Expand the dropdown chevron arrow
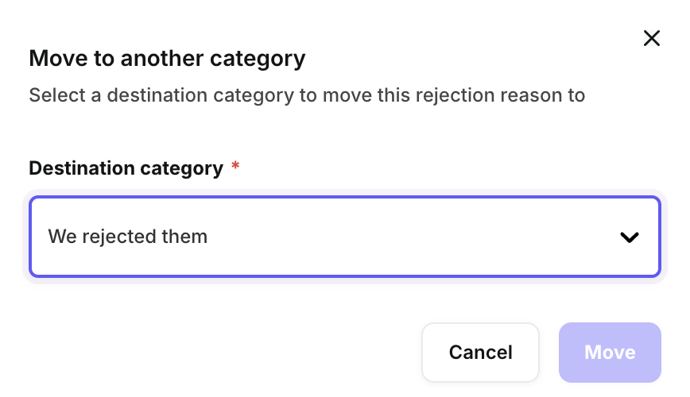 (630, 237)
